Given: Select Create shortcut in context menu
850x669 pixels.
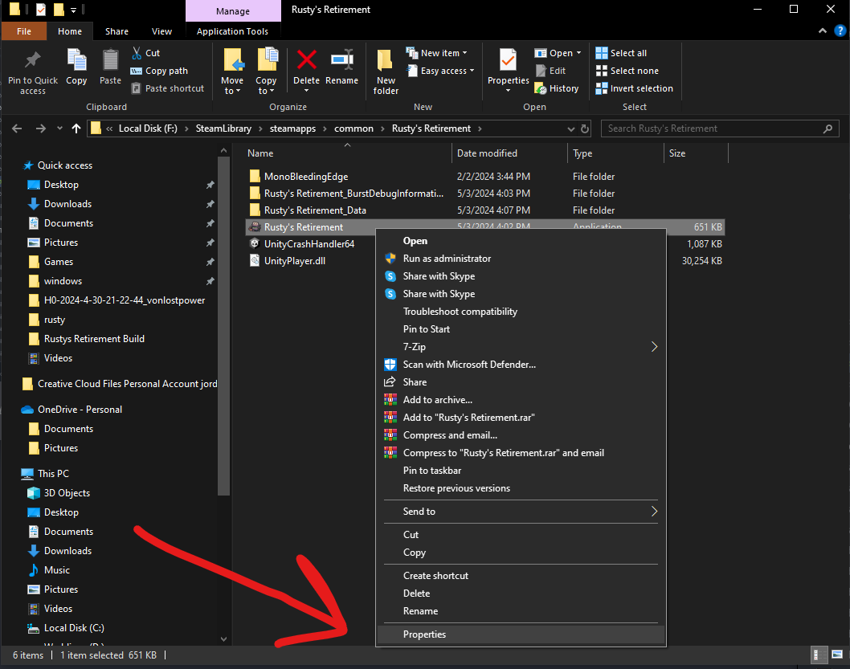Looking at the screenshot, I should 521,576.
